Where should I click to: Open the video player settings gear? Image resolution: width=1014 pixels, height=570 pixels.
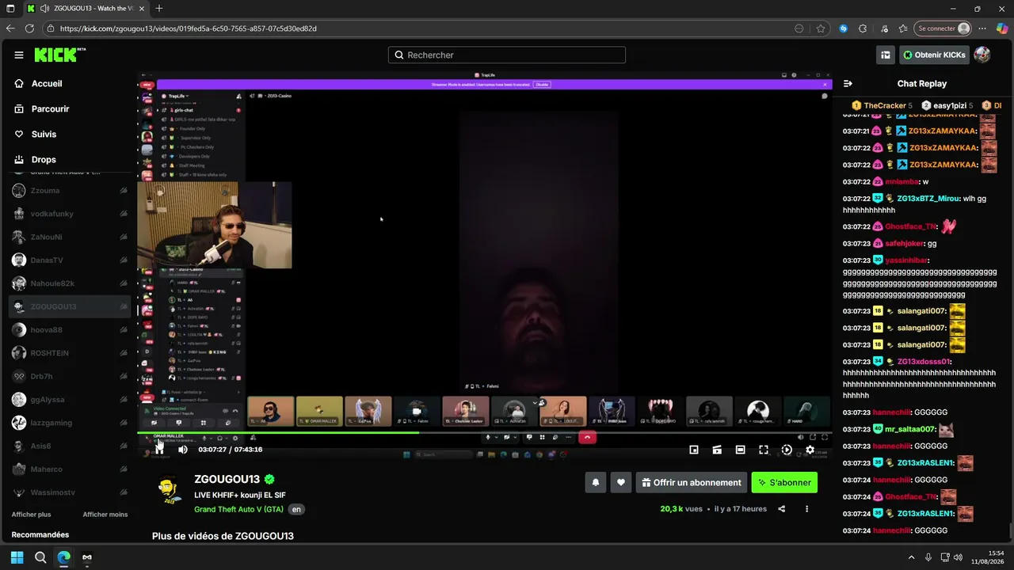click(x=810, y=450)
